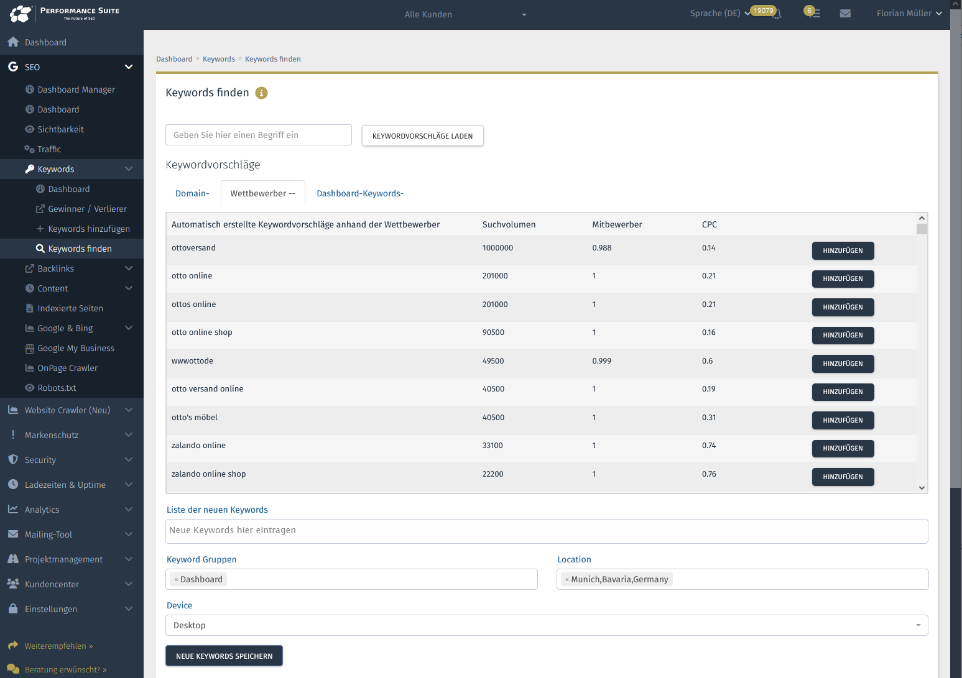Open the Device Desktop dropdown
The width and height of the screenshot is (962, 678).
547,625
